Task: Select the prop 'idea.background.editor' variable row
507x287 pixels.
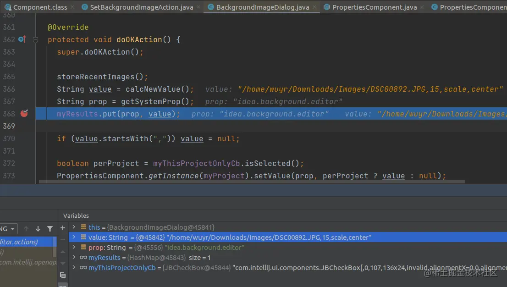Action: coord(288,247)
